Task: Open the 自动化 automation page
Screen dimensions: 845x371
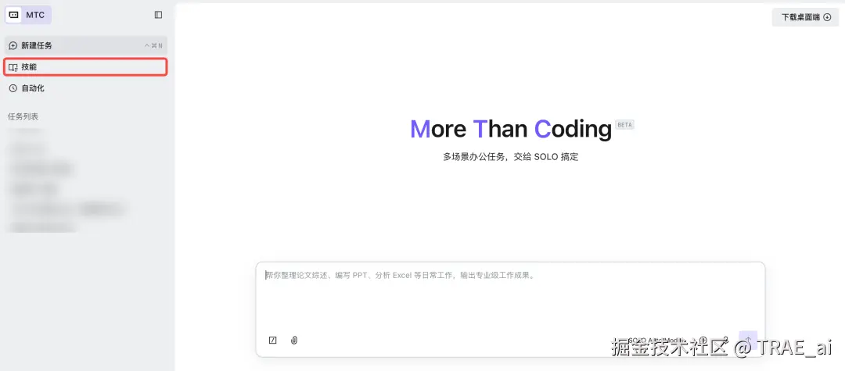Action: (86, 88)
